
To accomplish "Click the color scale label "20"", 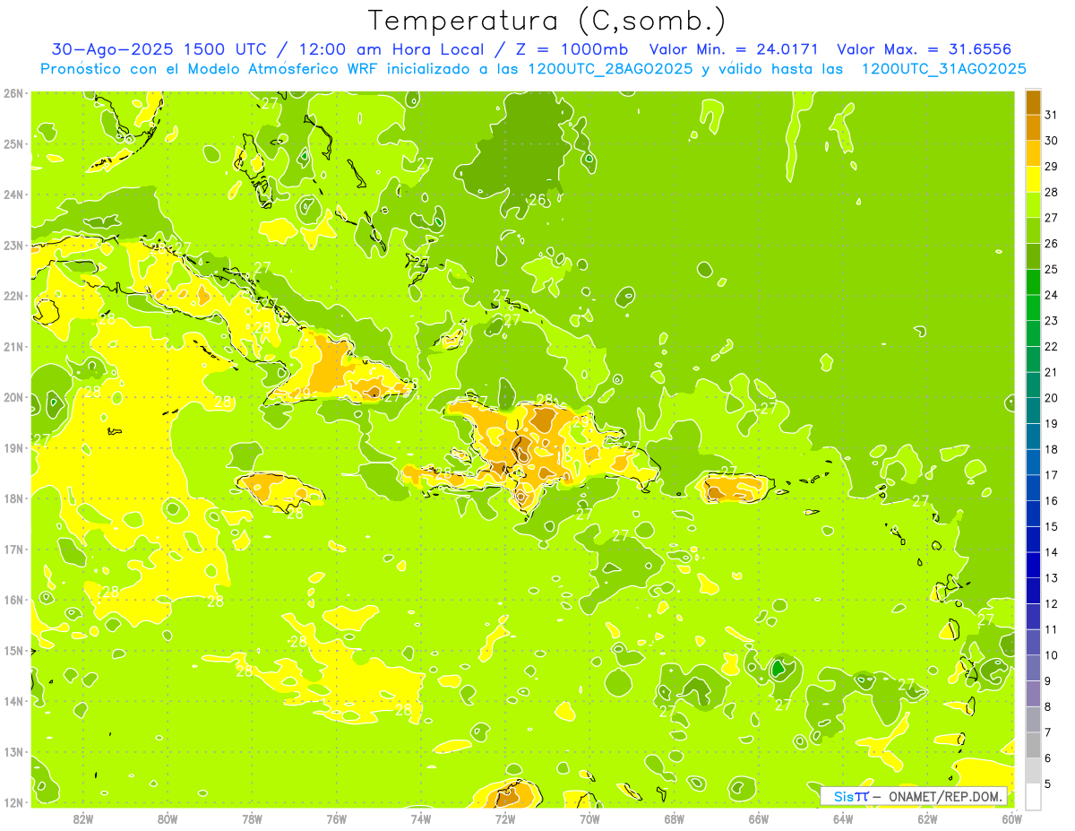I will coord(1051,397).
